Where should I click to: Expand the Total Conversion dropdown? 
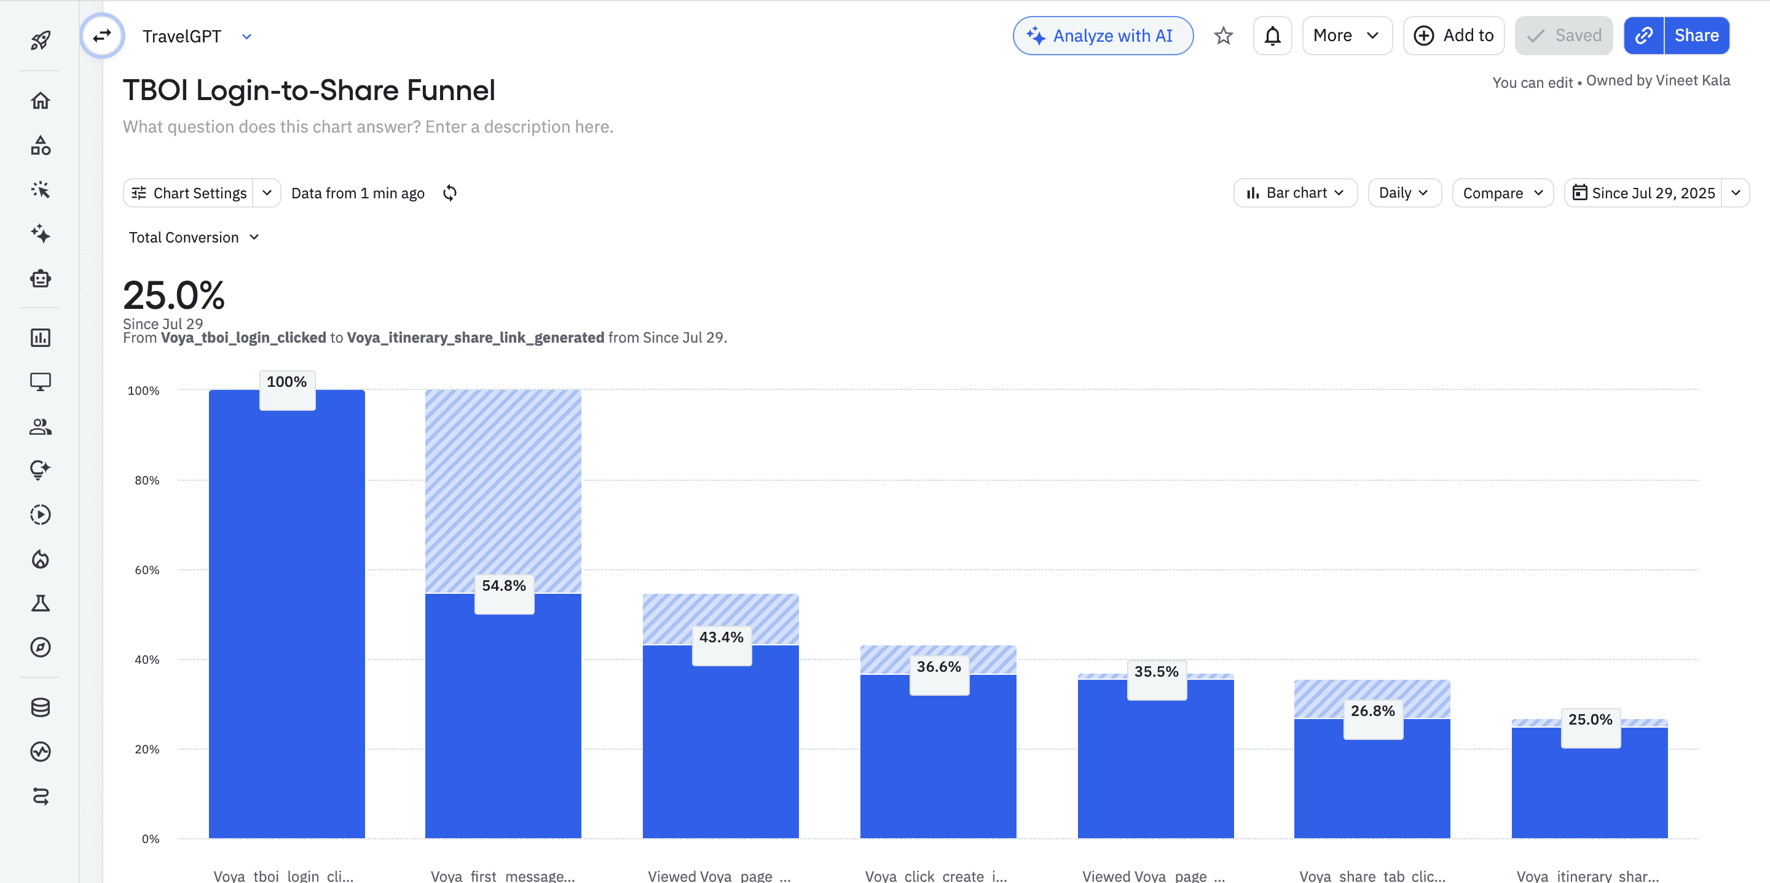click(x=194, y=238)
